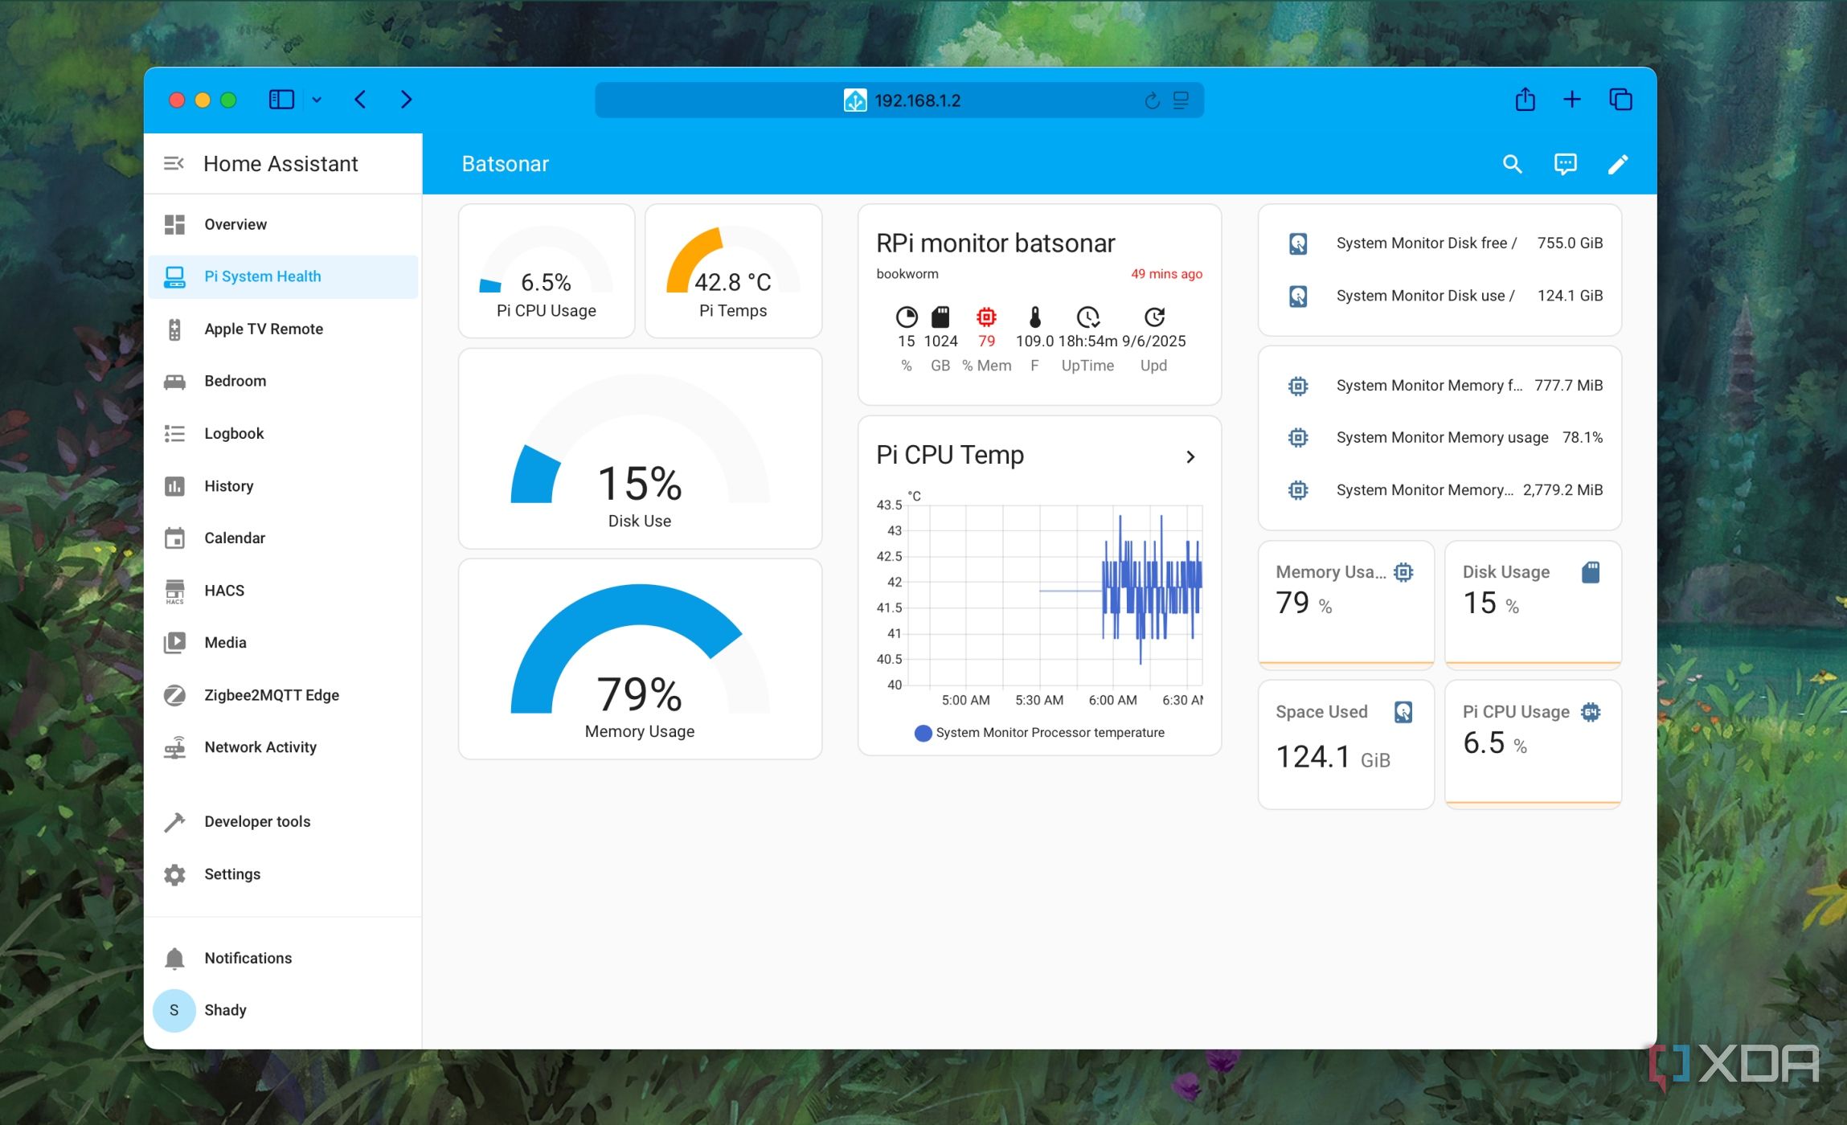Image resolution: width=1847 pixels, height=1125 pixels.
Task: Open the History page
Action: point(283,485)
